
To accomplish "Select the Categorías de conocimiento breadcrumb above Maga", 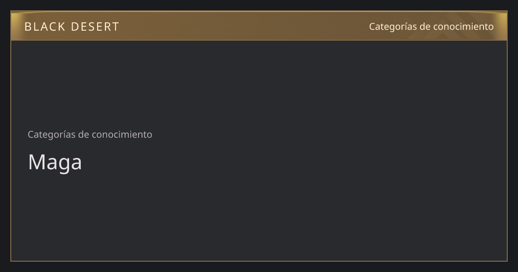I will point(90,134).
